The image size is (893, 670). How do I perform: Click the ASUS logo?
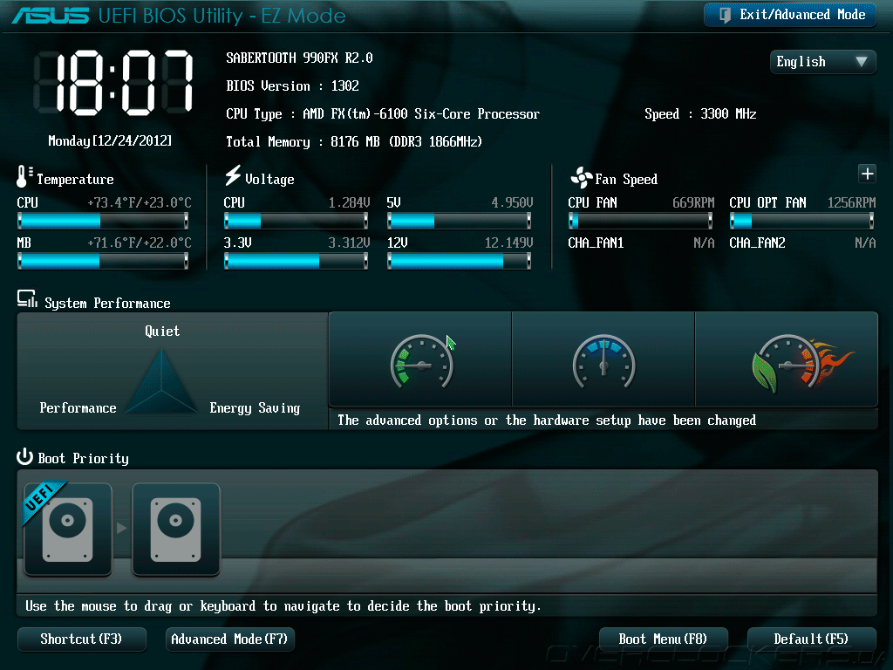[x=50, y=16]
